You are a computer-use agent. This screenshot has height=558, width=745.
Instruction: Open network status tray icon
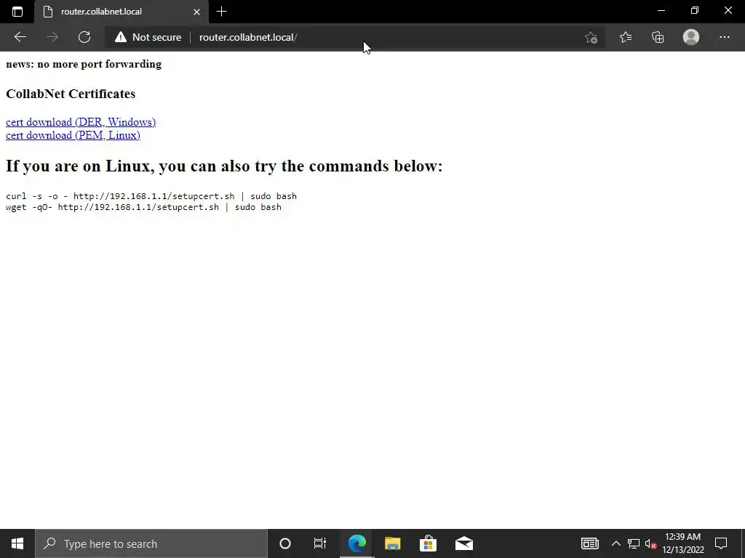[634, 543]
